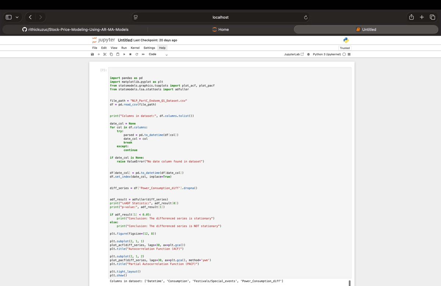Select the Python 3 (ipykernel) kernel name
Screen dimensions: 441x286
point(326,54)
